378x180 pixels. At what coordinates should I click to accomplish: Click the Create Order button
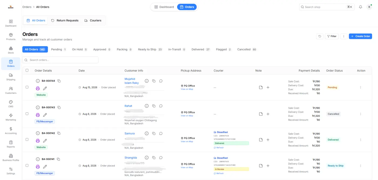pos(360,36)
